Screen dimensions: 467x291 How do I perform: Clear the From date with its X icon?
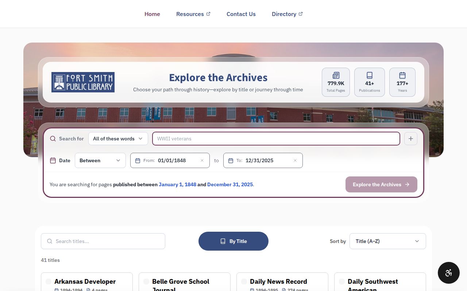point(202,160)
